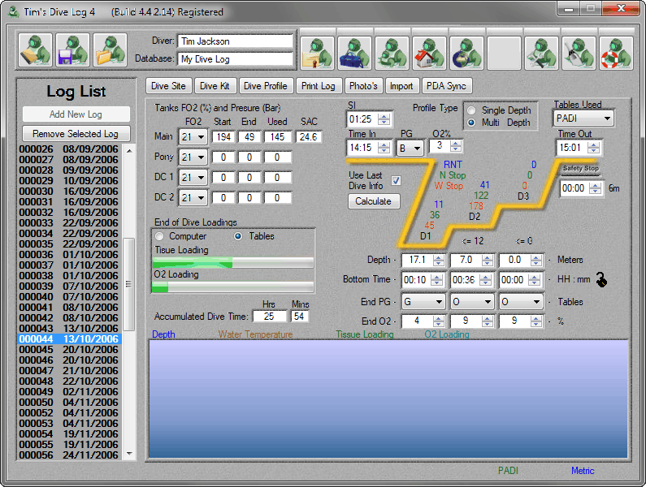Open the diver with blue kit bag icon
The height and width of the screenshot is (487, 646).
pos(354,54)
